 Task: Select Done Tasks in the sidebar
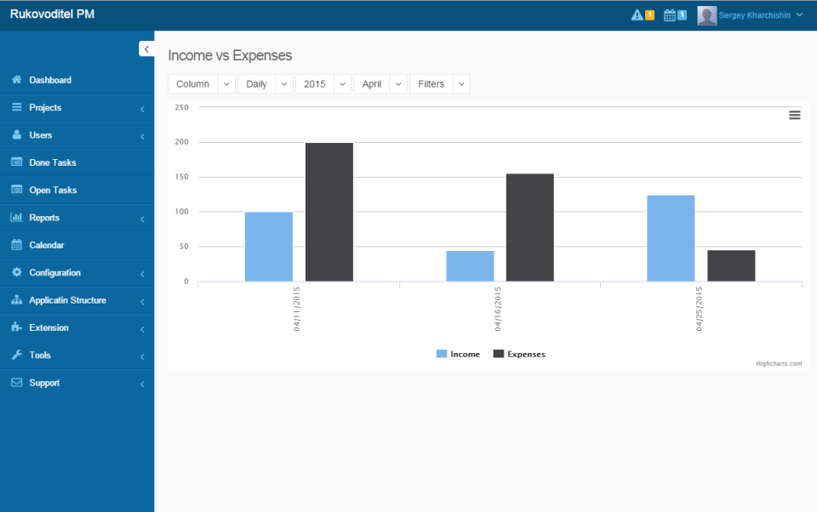pos(51,162)
